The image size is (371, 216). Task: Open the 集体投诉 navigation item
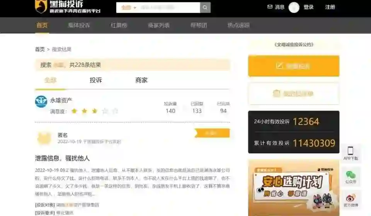point(79,25)
